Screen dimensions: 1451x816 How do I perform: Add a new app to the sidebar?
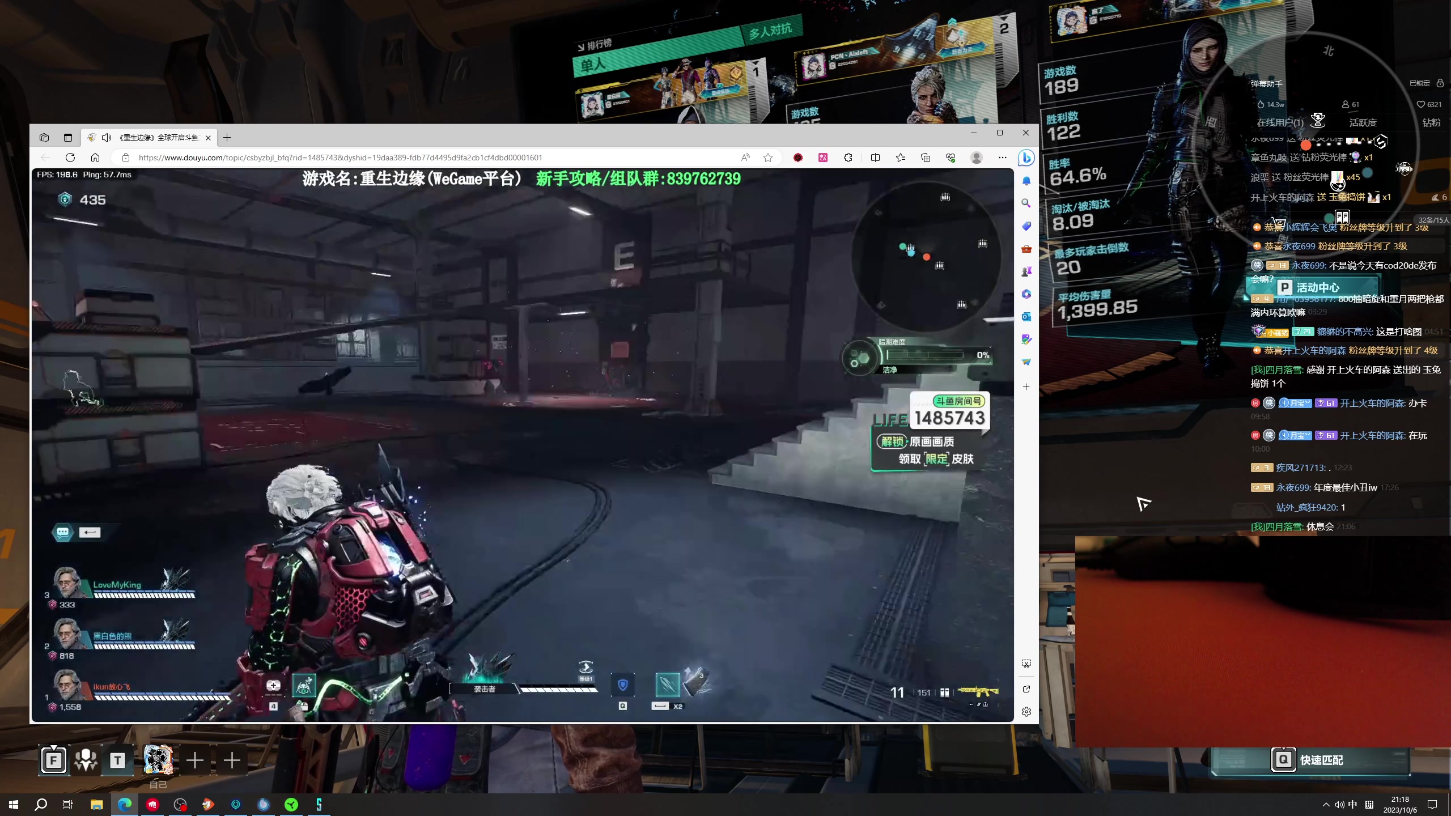[1026, 386]
